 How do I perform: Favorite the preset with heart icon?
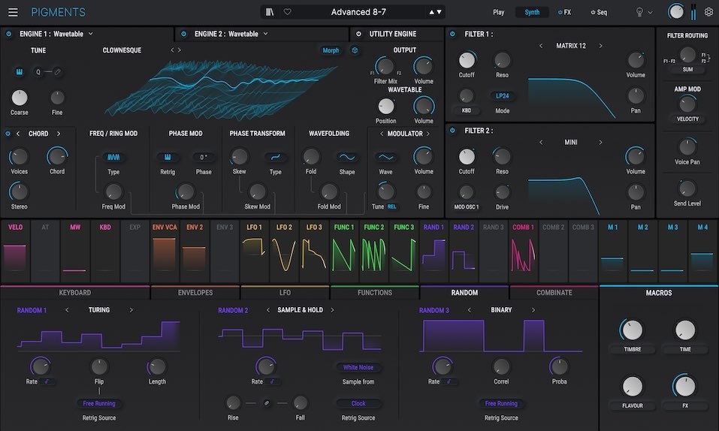coord(288,12)
